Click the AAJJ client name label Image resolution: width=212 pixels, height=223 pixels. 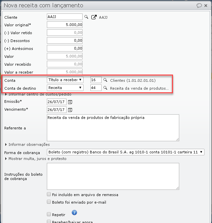103,17
